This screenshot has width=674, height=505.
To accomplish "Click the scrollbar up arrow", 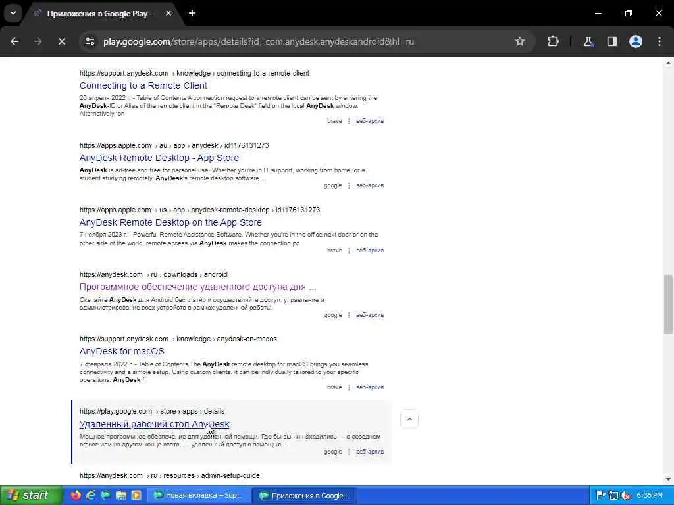I will pos(669,64).
